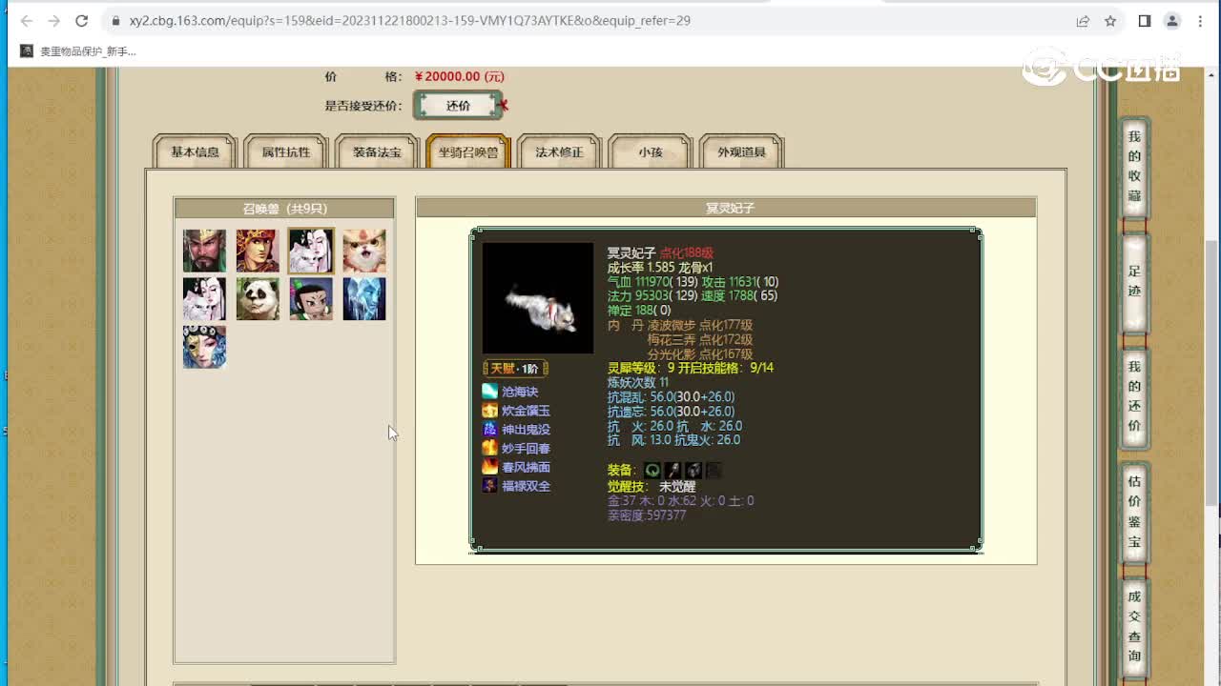Click the 召唤兽 (共9只) panel header

pyautogui.click(x=284, y=209)
